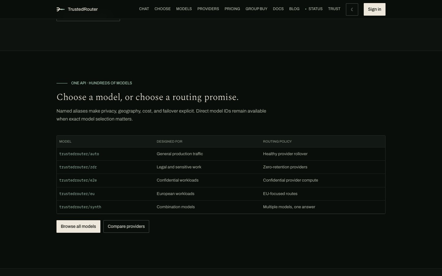Navigate to PROVIDERS in the header

(x=208, y=9)
